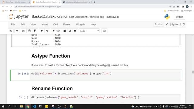Click the Logout button
The height and width of the screenshot is (109, 194).
tap(179, 17)
